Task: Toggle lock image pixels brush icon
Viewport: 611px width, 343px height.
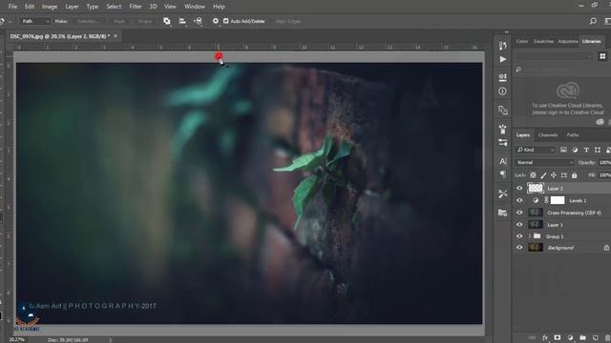Action: 543,175
